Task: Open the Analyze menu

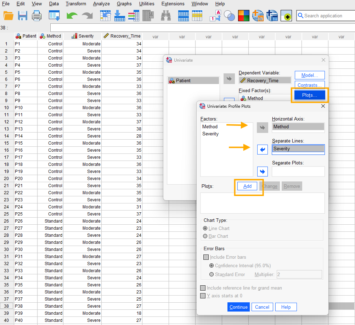Action: (101, 4)
